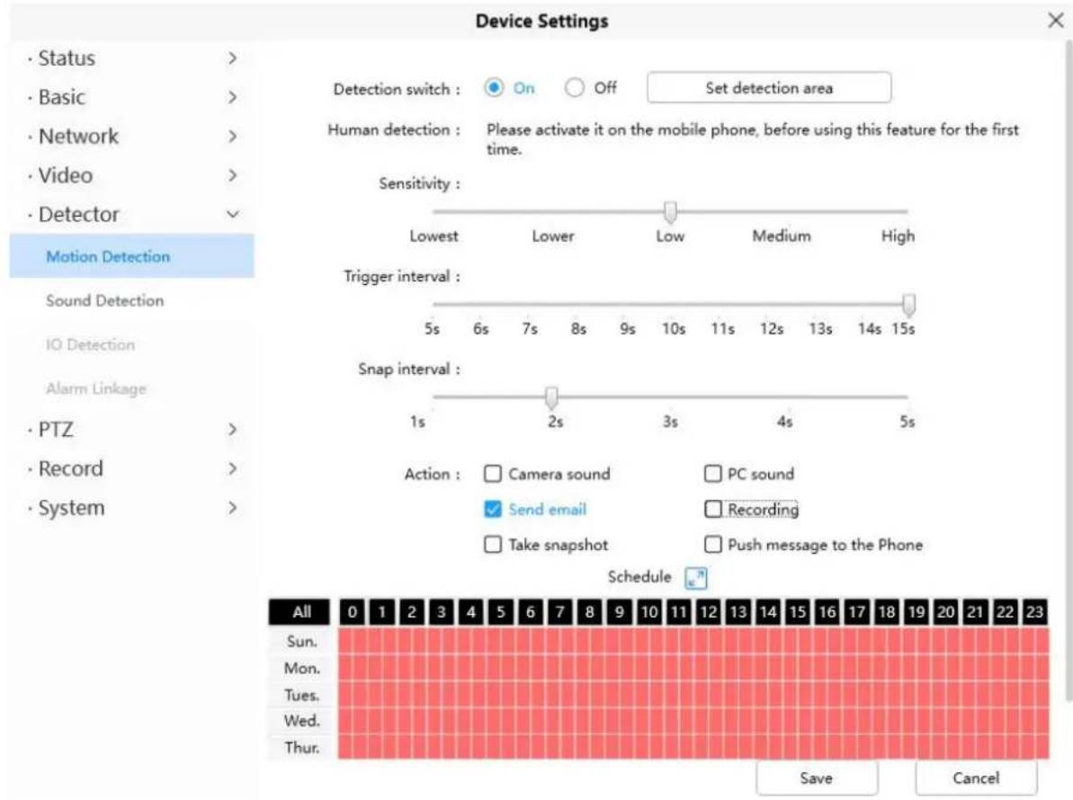The image size is (1073, 800).
Task: Turn the Detection switch Off
Action: click(x=574, y=87)
